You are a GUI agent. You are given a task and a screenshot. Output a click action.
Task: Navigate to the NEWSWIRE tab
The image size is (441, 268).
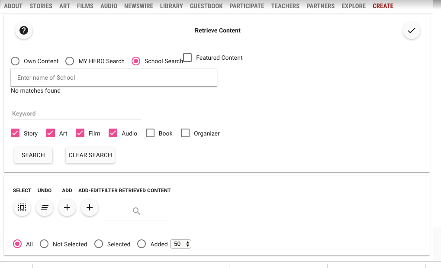point(138,6)
